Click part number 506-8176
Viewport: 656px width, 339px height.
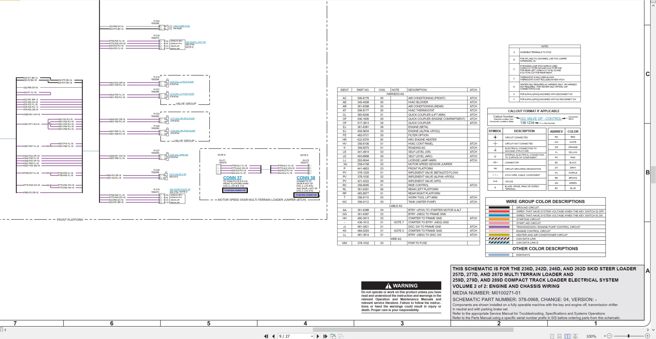pos(363,98)
